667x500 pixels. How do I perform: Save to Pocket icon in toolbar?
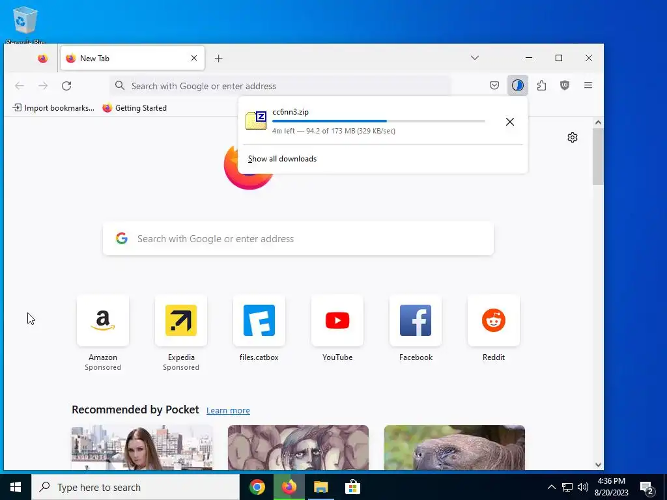tap(494, 85)
